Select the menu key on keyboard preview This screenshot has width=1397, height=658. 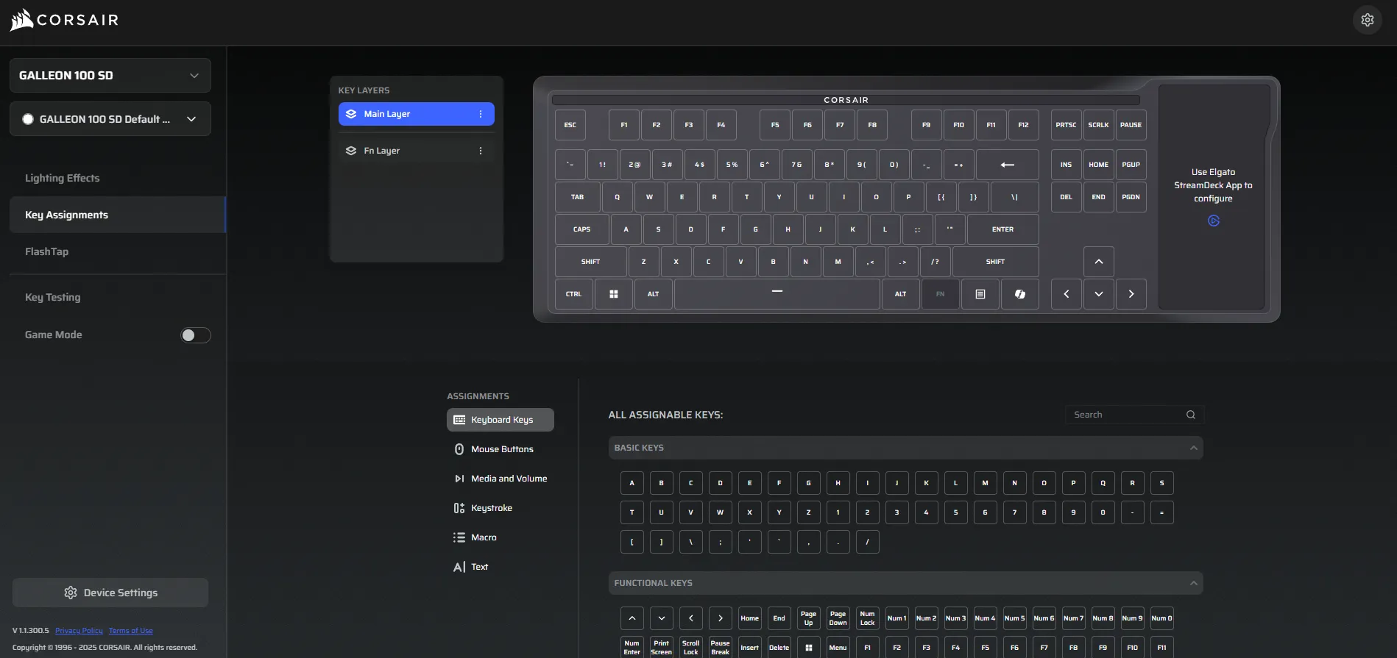point(980,294)
